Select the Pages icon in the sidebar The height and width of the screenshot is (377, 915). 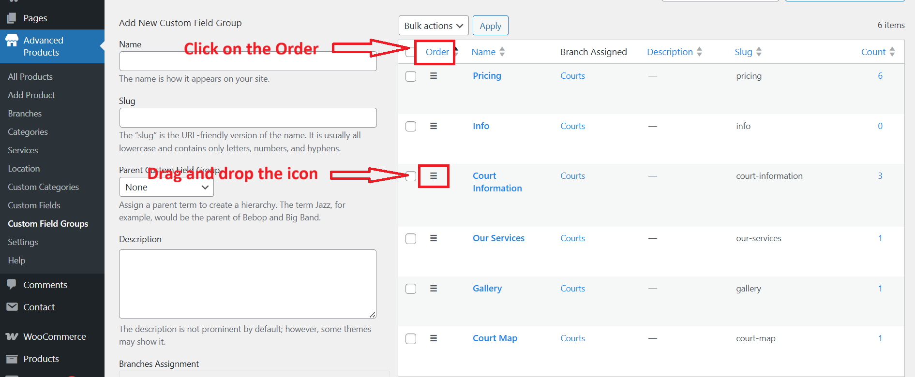(11, 18)
